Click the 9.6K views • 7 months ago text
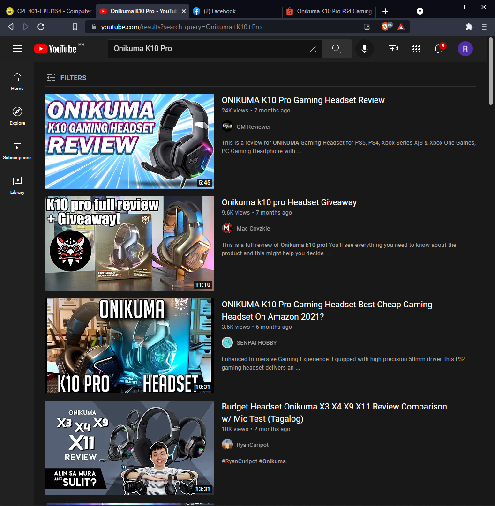 257,213
